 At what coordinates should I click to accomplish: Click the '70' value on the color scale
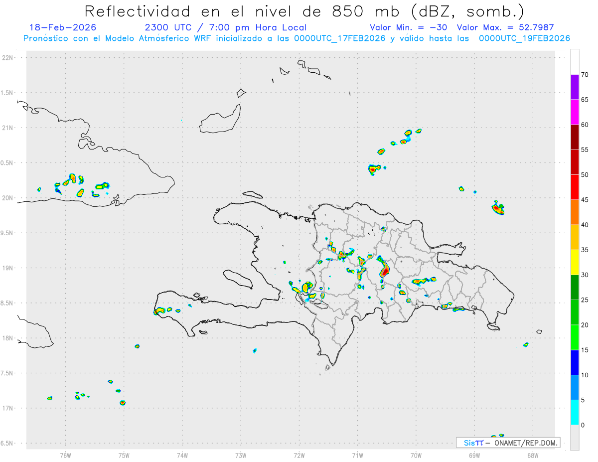coord(585,75)
